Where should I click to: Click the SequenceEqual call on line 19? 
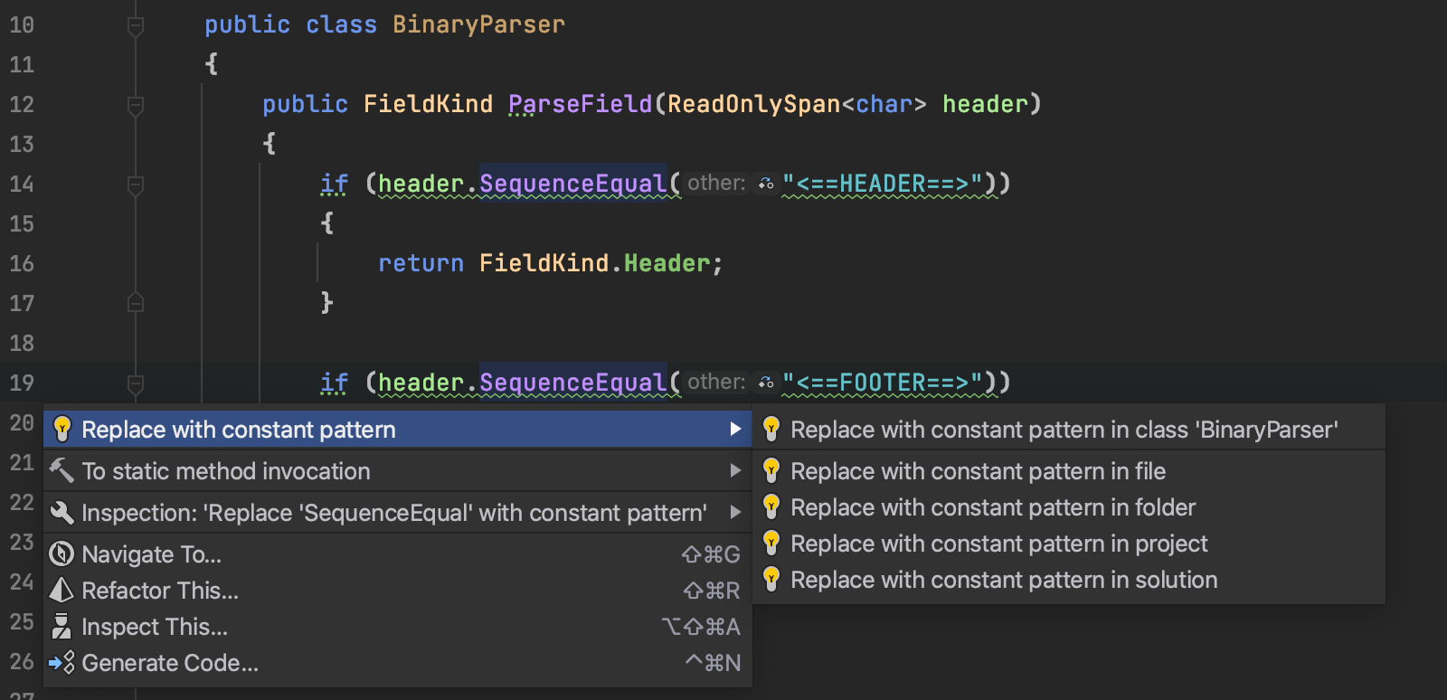[572, 383]
